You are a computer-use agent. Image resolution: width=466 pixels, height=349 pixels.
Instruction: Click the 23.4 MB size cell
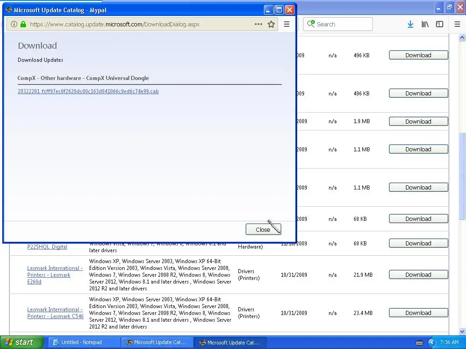[x=363, y=313]
